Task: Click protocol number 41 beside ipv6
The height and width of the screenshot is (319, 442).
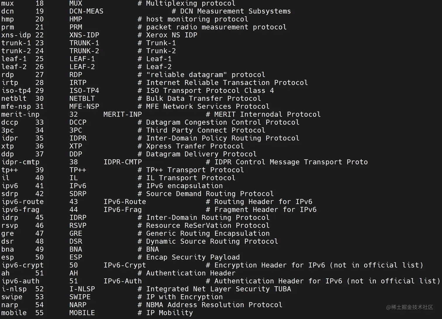Action: [39, 186]
